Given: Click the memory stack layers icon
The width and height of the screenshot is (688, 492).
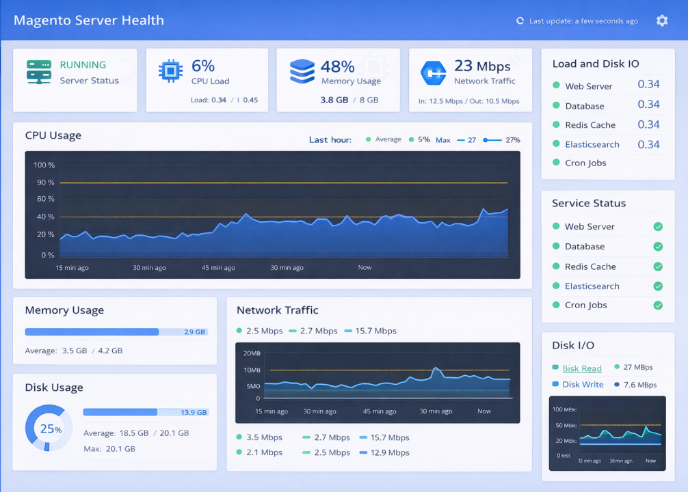Looking at the screenshot, I should pyautogui.click(x=302, y=71).
